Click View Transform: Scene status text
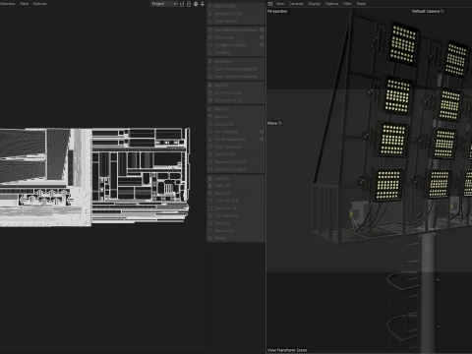Screen dimensions: 472x354 click(x=287, y=350)
